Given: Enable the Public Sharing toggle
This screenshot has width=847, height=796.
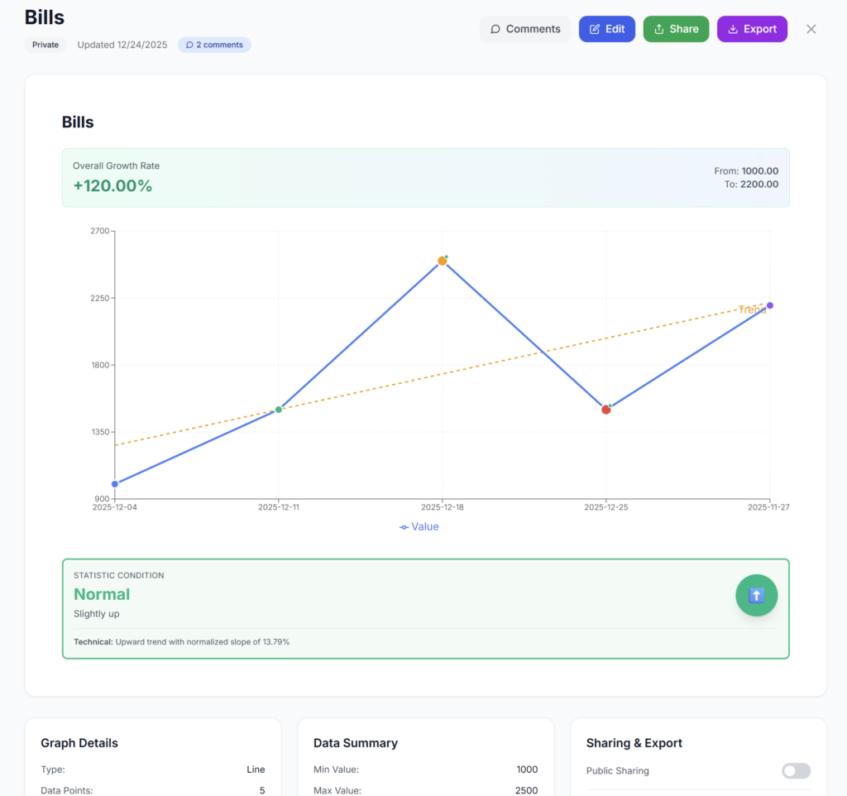Looking at the screenshot, I should [x=795, y=770].
